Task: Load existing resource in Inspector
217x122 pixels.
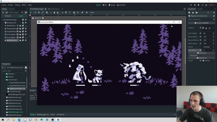Action: tap(193, 13)
